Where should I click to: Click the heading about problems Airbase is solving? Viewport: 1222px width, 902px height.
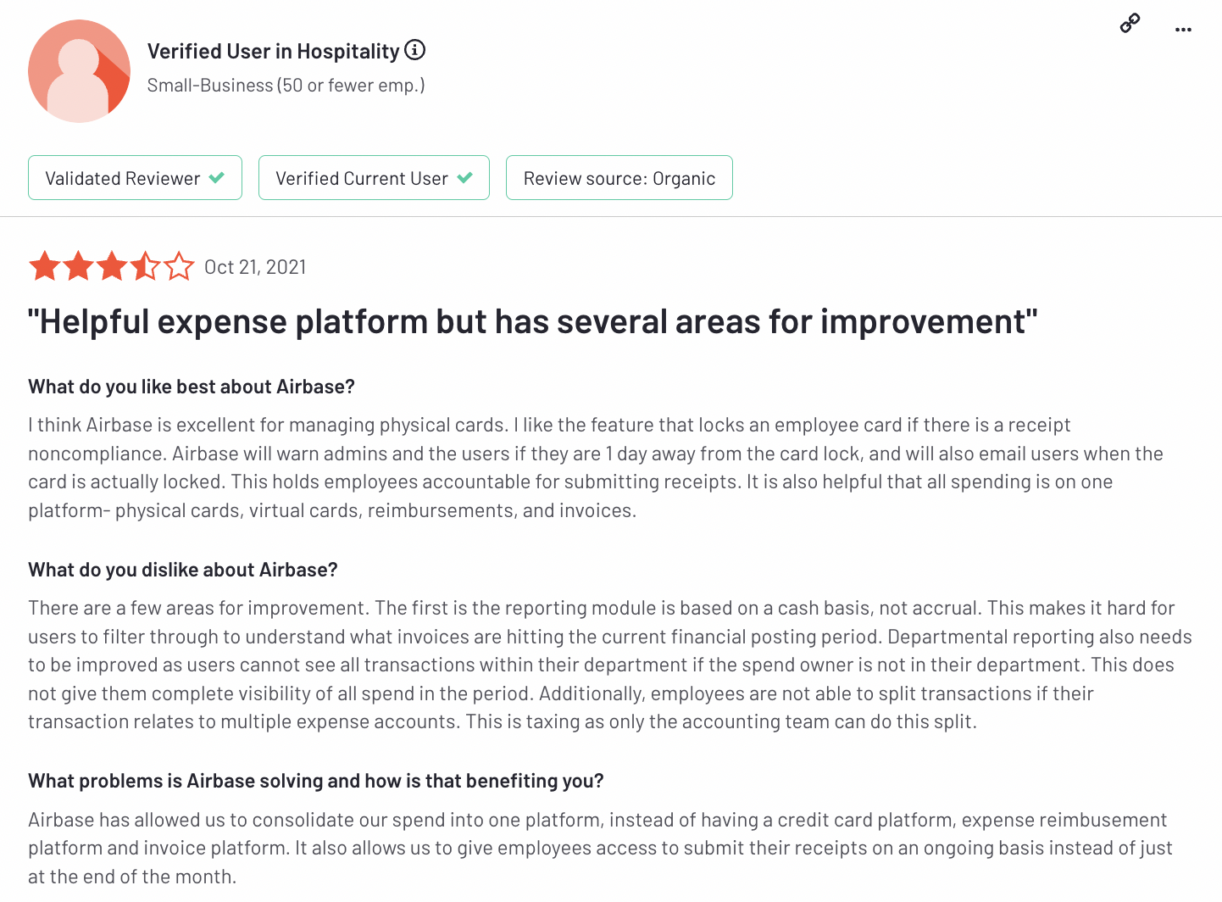click(316, 781)
